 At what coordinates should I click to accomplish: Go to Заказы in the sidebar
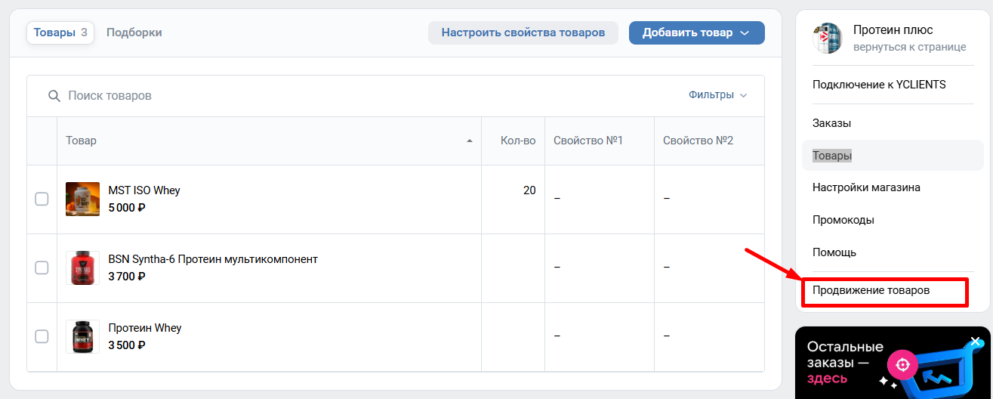click(831, 123)
